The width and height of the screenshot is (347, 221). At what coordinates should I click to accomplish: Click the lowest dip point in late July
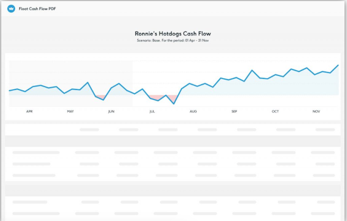[x=174, y=104]
